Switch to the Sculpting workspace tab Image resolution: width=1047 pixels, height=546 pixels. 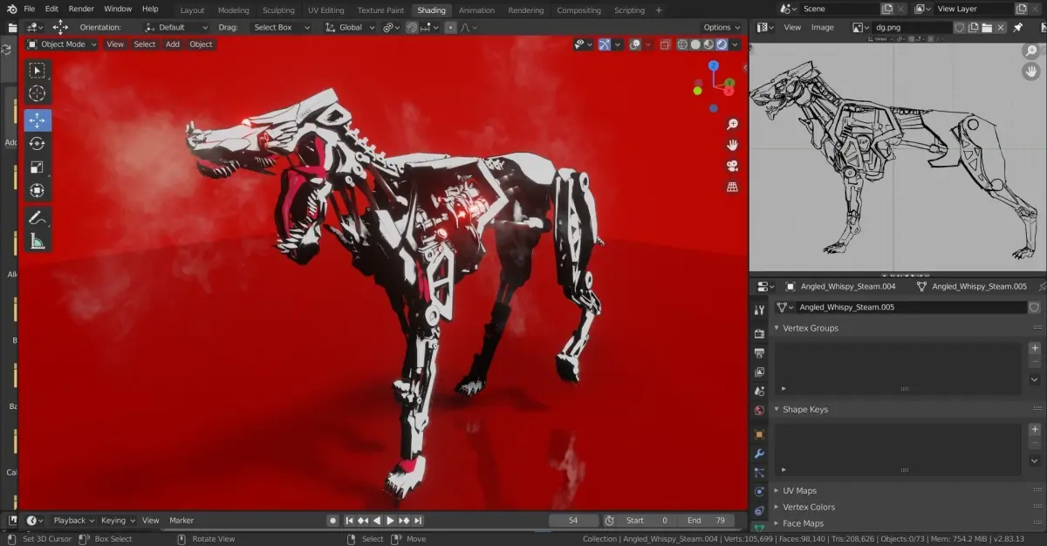click(278, 10)
